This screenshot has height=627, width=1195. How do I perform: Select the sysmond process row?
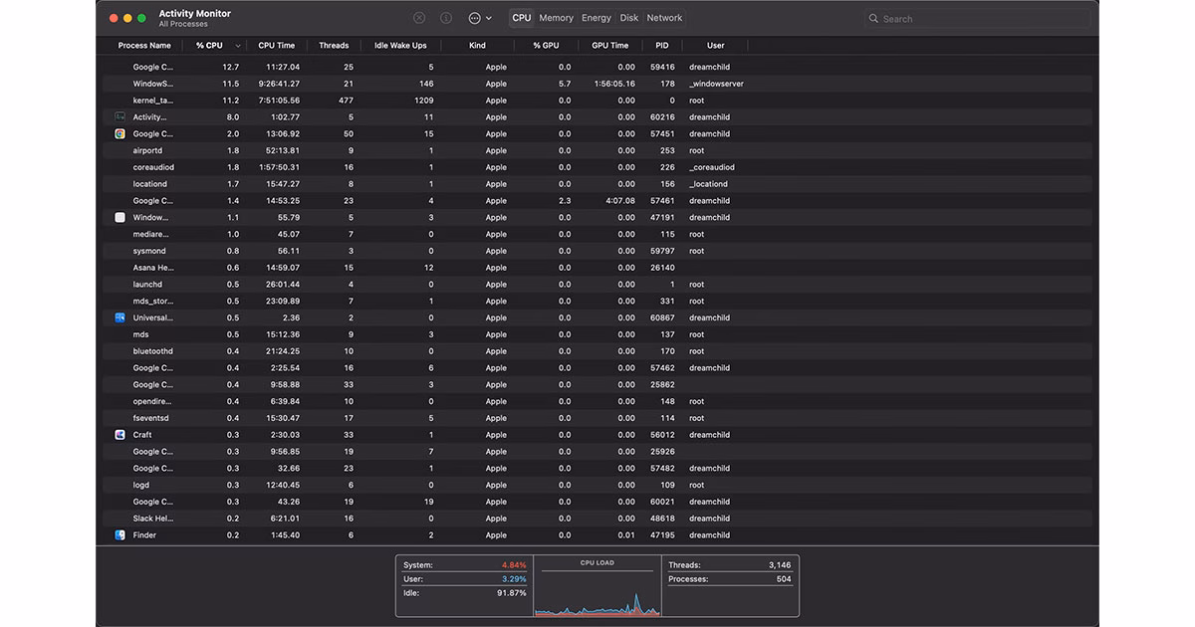click(x=597, y=251)
